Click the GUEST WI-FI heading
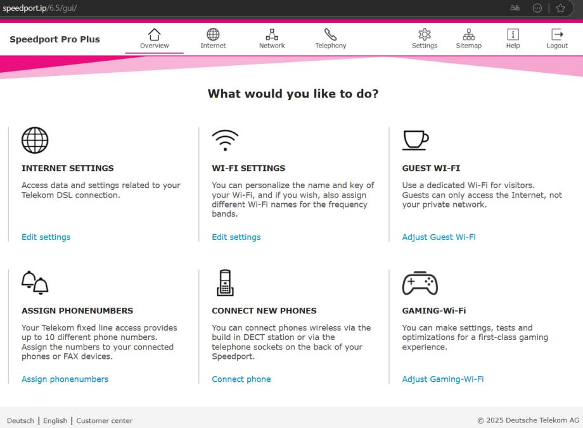583x428 pixels. (x=431, y=168)
